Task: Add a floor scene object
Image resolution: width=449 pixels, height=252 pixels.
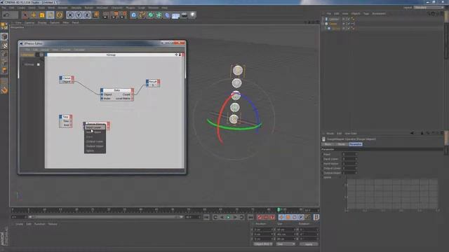Action: (x=175, y=15)
